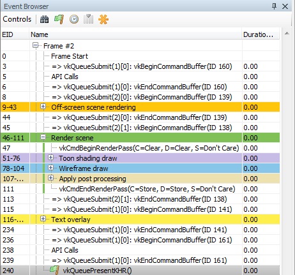Click the duration value of Render scene
This screenshot has width=295, height=275.
pos(250,138)
